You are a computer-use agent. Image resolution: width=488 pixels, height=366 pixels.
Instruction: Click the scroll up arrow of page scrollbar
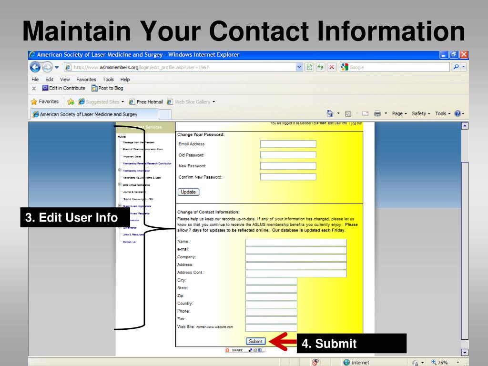[465, 126]
